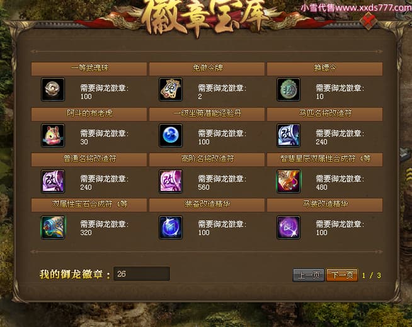Click the page indicator 1 / 3
This screenshot has width=412, height=327.
[371, 275]
